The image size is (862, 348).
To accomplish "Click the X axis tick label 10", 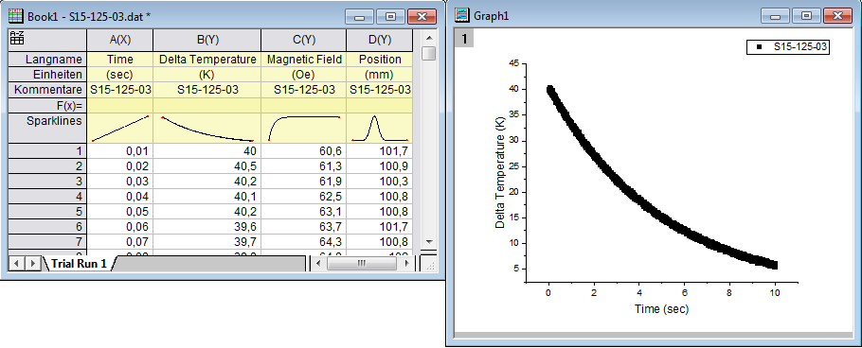I will click(x=775, y=294).
